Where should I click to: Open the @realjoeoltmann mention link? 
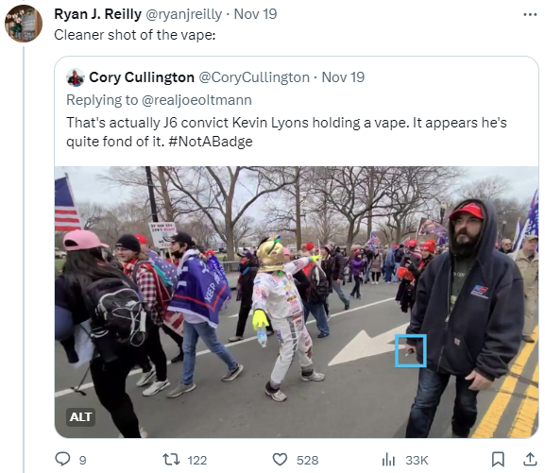pos(196,100)
